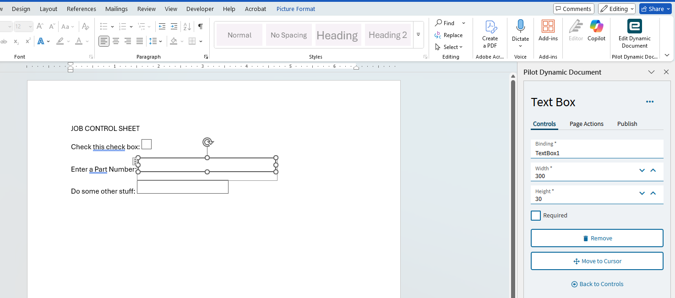This screenshot has width=675, height=298.
Task: Click the Sort icon in Paragraph group
Action: tap(187, 27)
